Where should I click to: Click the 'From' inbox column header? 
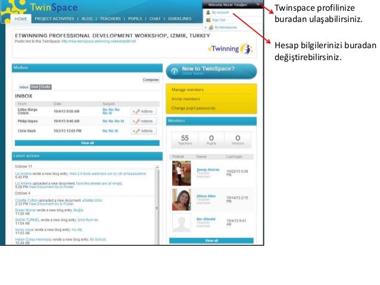coord(22,104)
